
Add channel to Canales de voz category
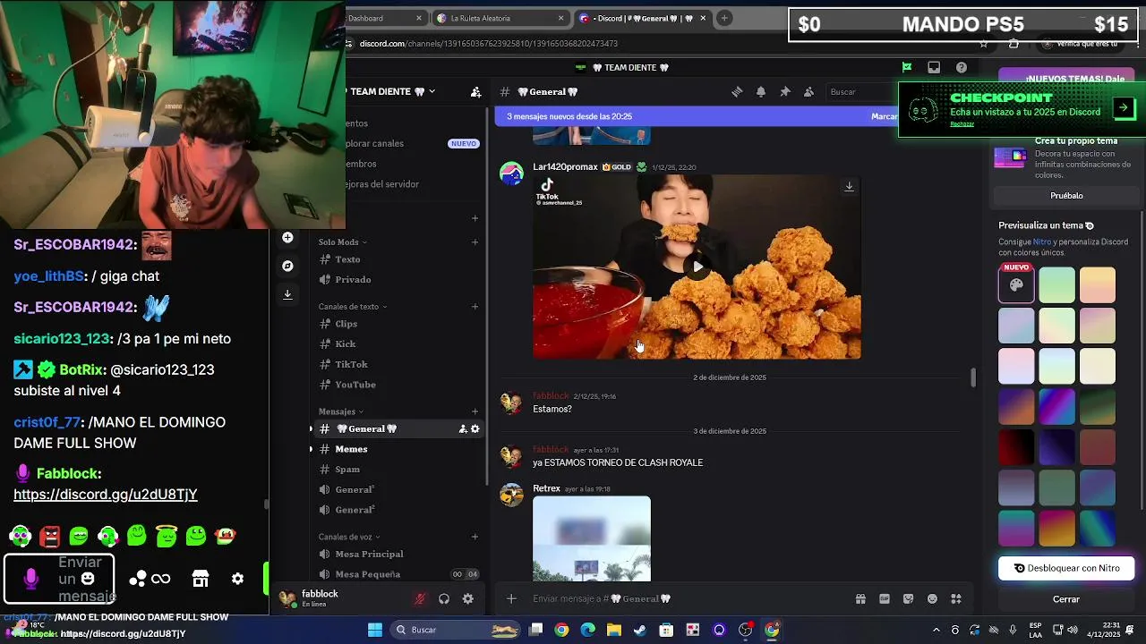tap(475, 537)
